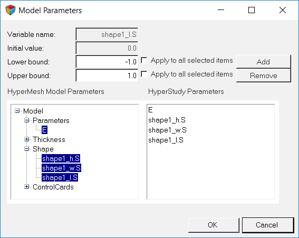
Task: Select E under Parameters in tree
Action: tap(44, 130)
